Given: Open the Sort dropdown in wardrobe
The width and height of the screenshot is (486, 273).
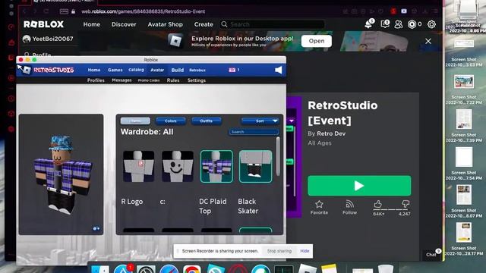Looking at the screenshot, I should coord(260,121).
